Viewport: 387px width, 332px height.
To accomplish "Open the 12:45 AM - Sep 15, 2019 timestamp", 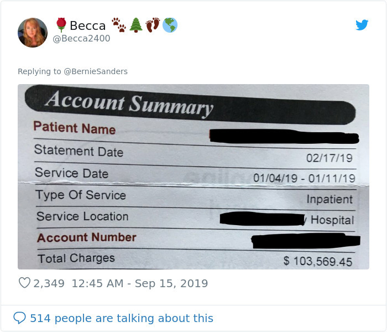I will click(139, 283).
